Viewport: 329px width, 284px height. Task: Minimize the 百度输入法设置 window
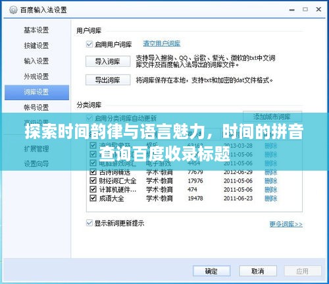[x=291, y=10]
